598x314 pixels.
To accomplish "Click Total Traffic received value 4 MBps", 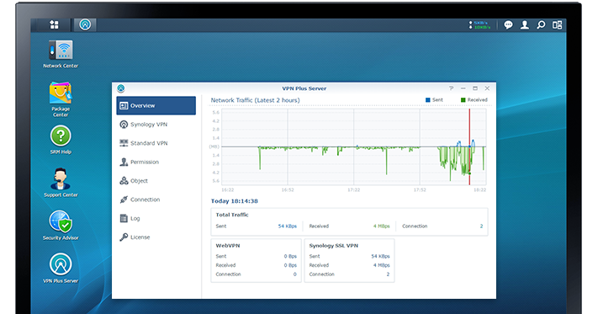I will (x=381, y=226).
